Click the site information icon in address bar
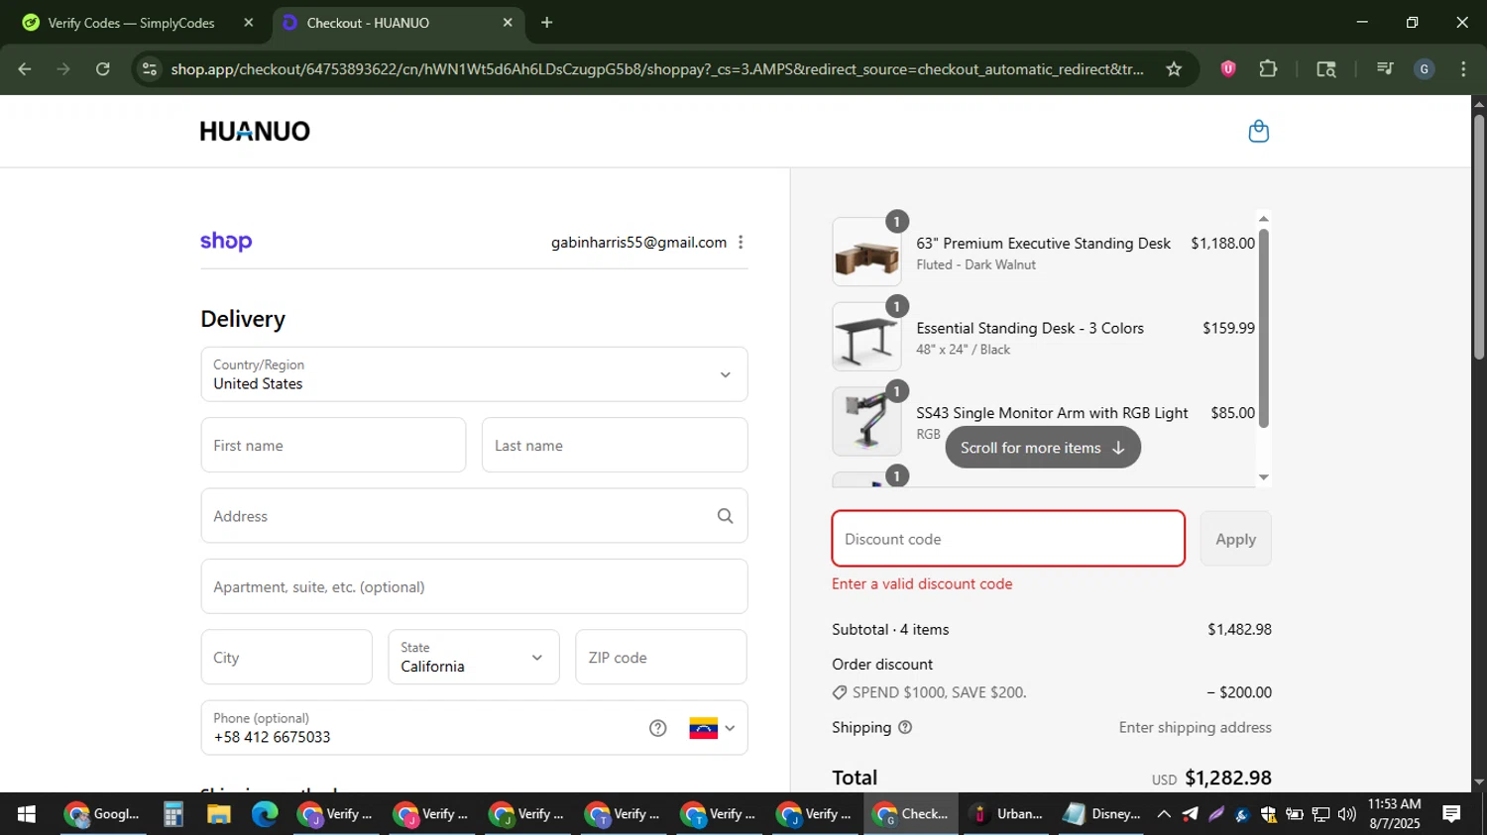 (x=149, y=68)
